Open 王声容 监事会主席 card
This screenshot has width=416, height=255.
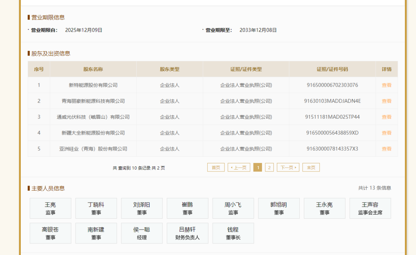(x=370, y=208)
